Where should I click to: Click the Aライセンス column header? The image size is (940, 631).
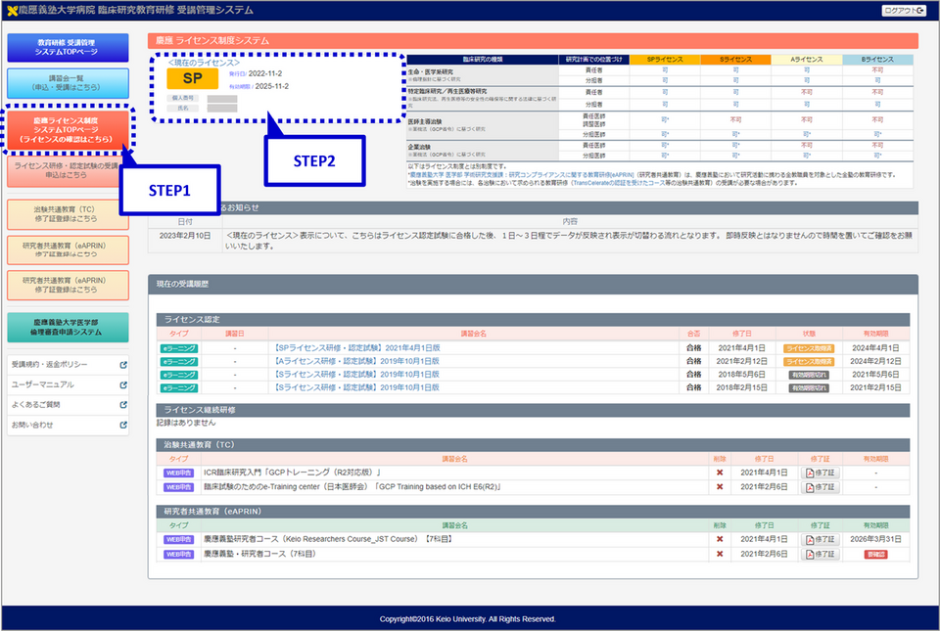(806, 60)
